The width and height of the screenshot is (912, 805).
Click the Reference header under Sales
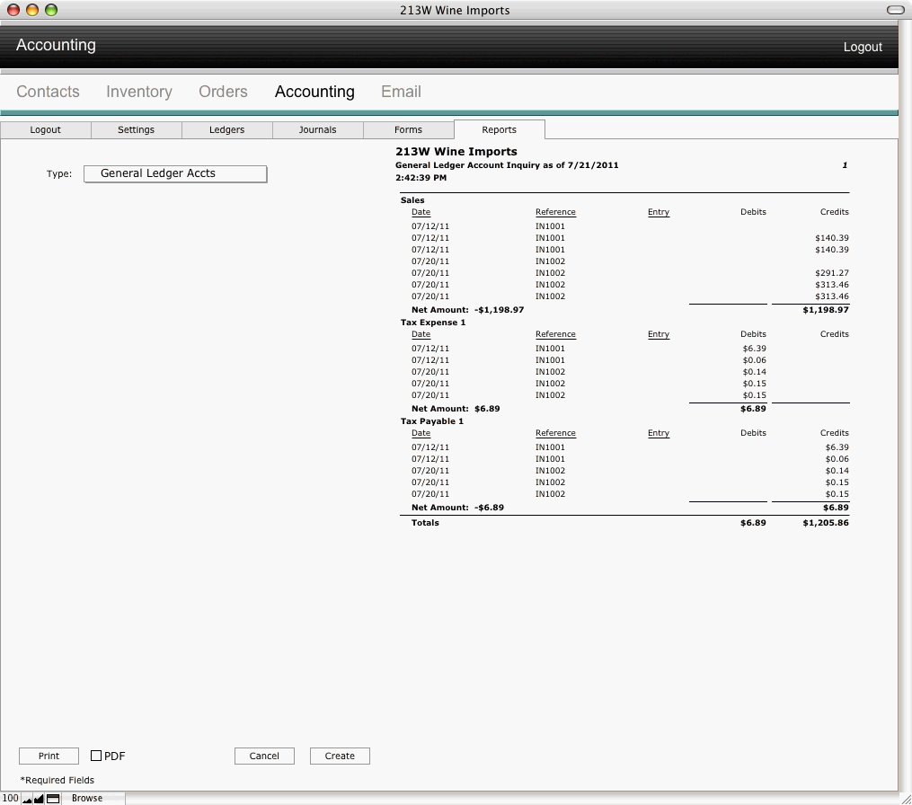pyautogui.click(x=555, y=212)
